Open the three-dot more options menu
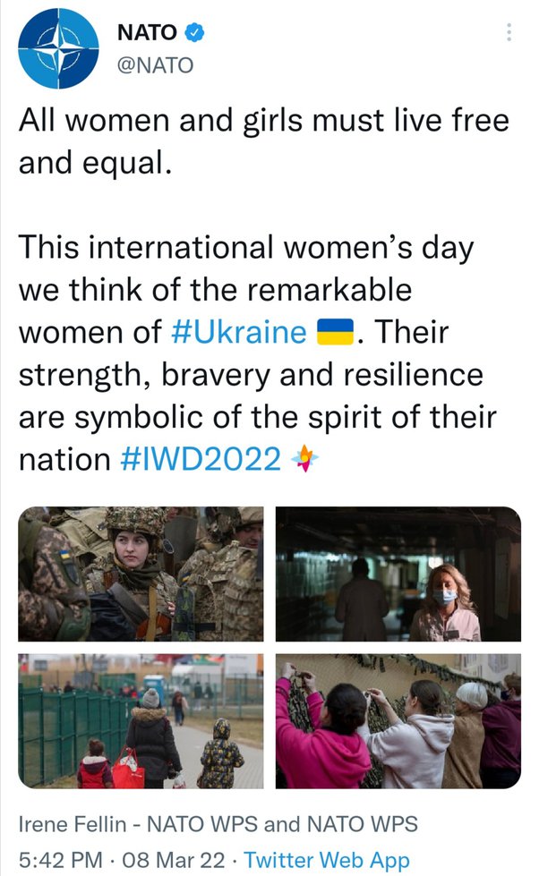539x876 pixels. coord(509,33)
